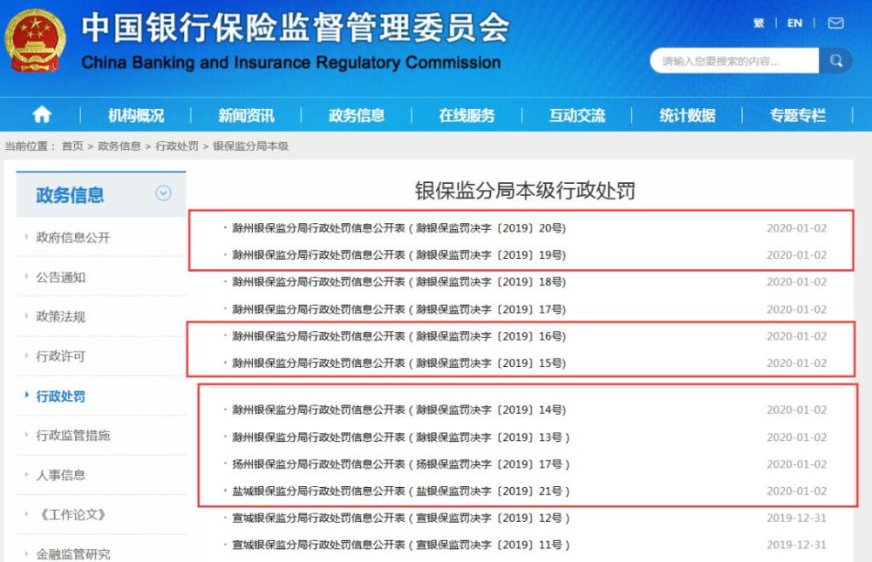Click 首页 in breadcrumb
Screen dimensions: 872x562
tap(72, 146)
